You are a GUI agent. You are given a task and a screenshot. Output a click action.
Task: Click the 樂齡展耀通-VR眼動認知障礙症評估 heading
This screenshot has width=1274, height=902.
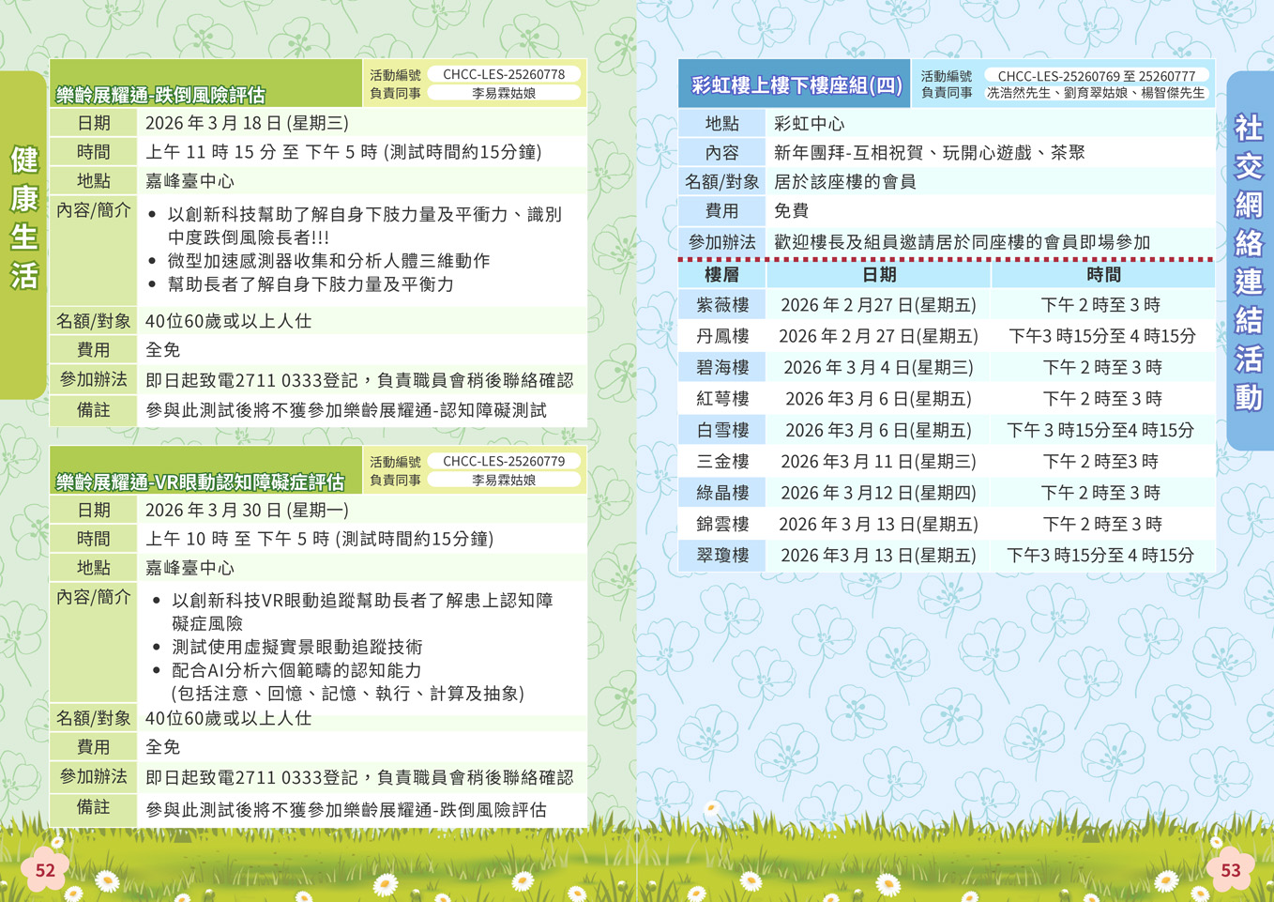coord(200,482)
